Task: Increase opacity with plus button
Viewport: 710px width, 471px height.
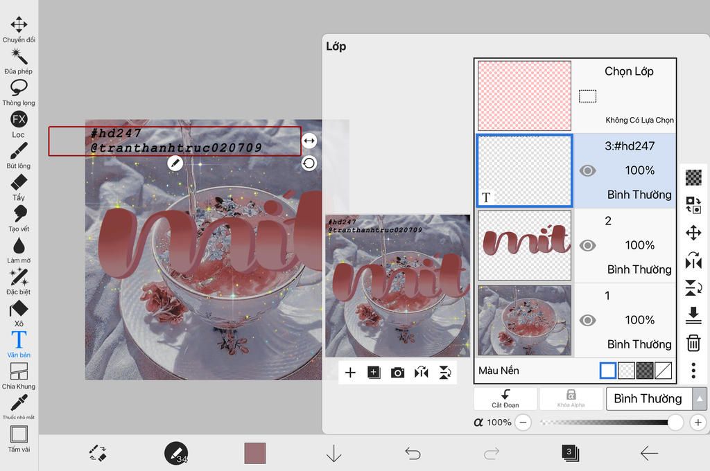Action: click(698, 423)
